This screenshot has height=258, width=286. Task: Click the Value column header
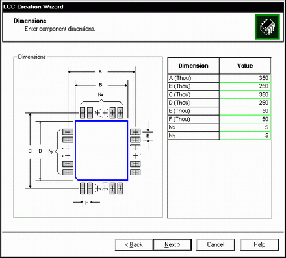tap(245, 66)
